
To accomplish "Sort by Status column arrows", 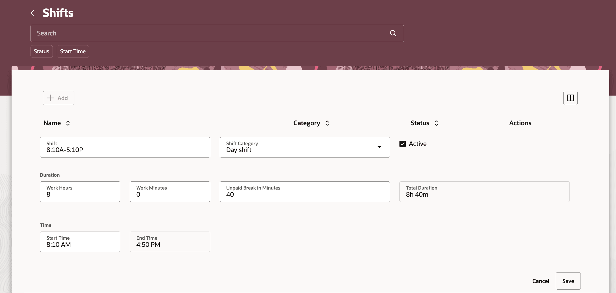I will click(x=436, y=123).
